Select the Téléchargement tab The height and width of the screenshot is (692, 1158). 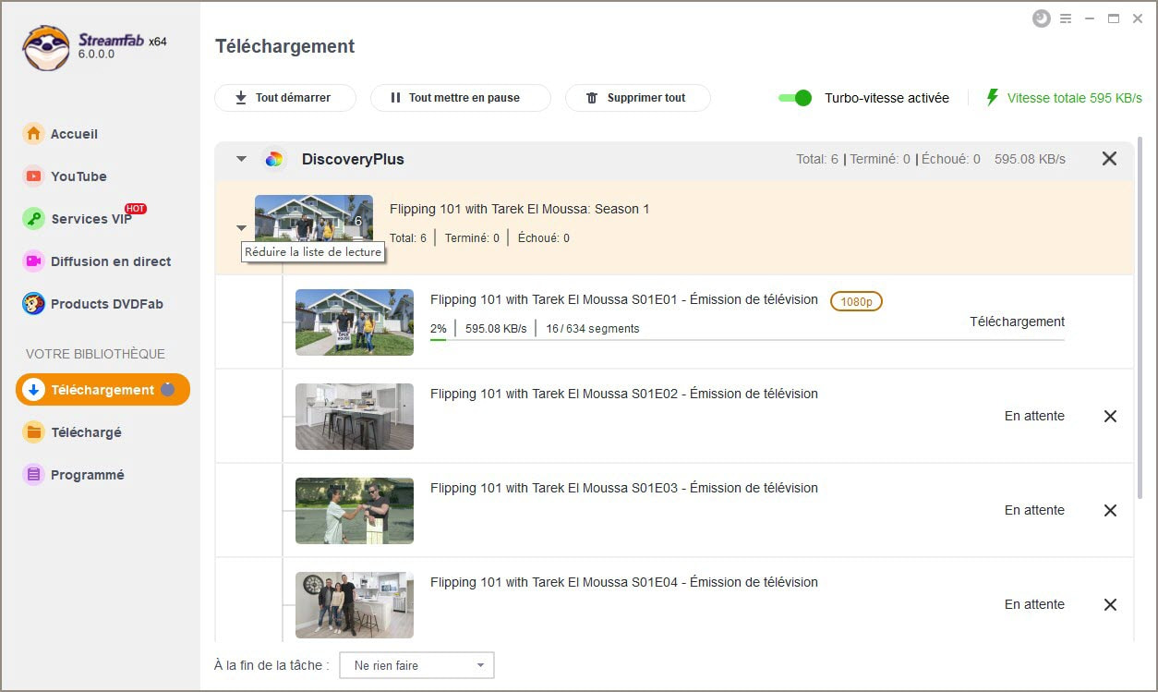[103, 390]
